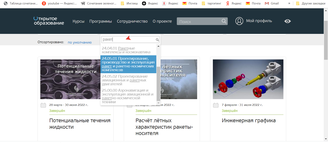Viewport: 328px width, 143px height.
Task: Open the Курсы menu item
Action: pyautogui.click(x=78, y=21)
